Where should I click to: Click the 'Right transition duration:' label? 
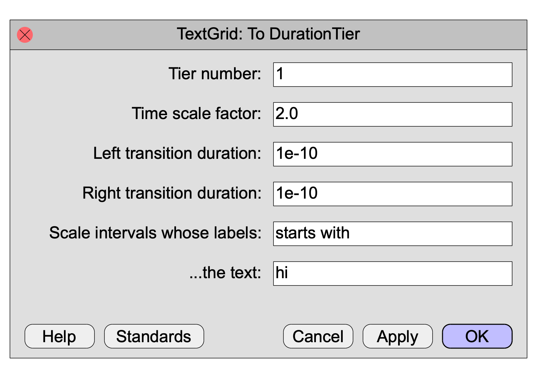click(x=172, y=193)
